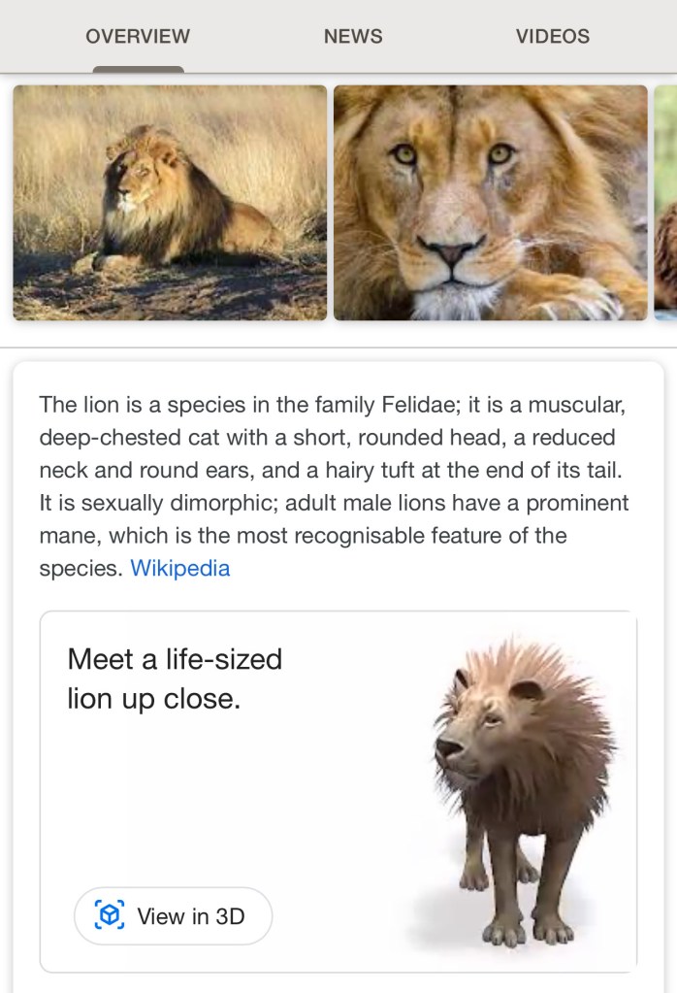Tap the partially visible third lion photo
This screenshot has width=677, height=993.
665,202
